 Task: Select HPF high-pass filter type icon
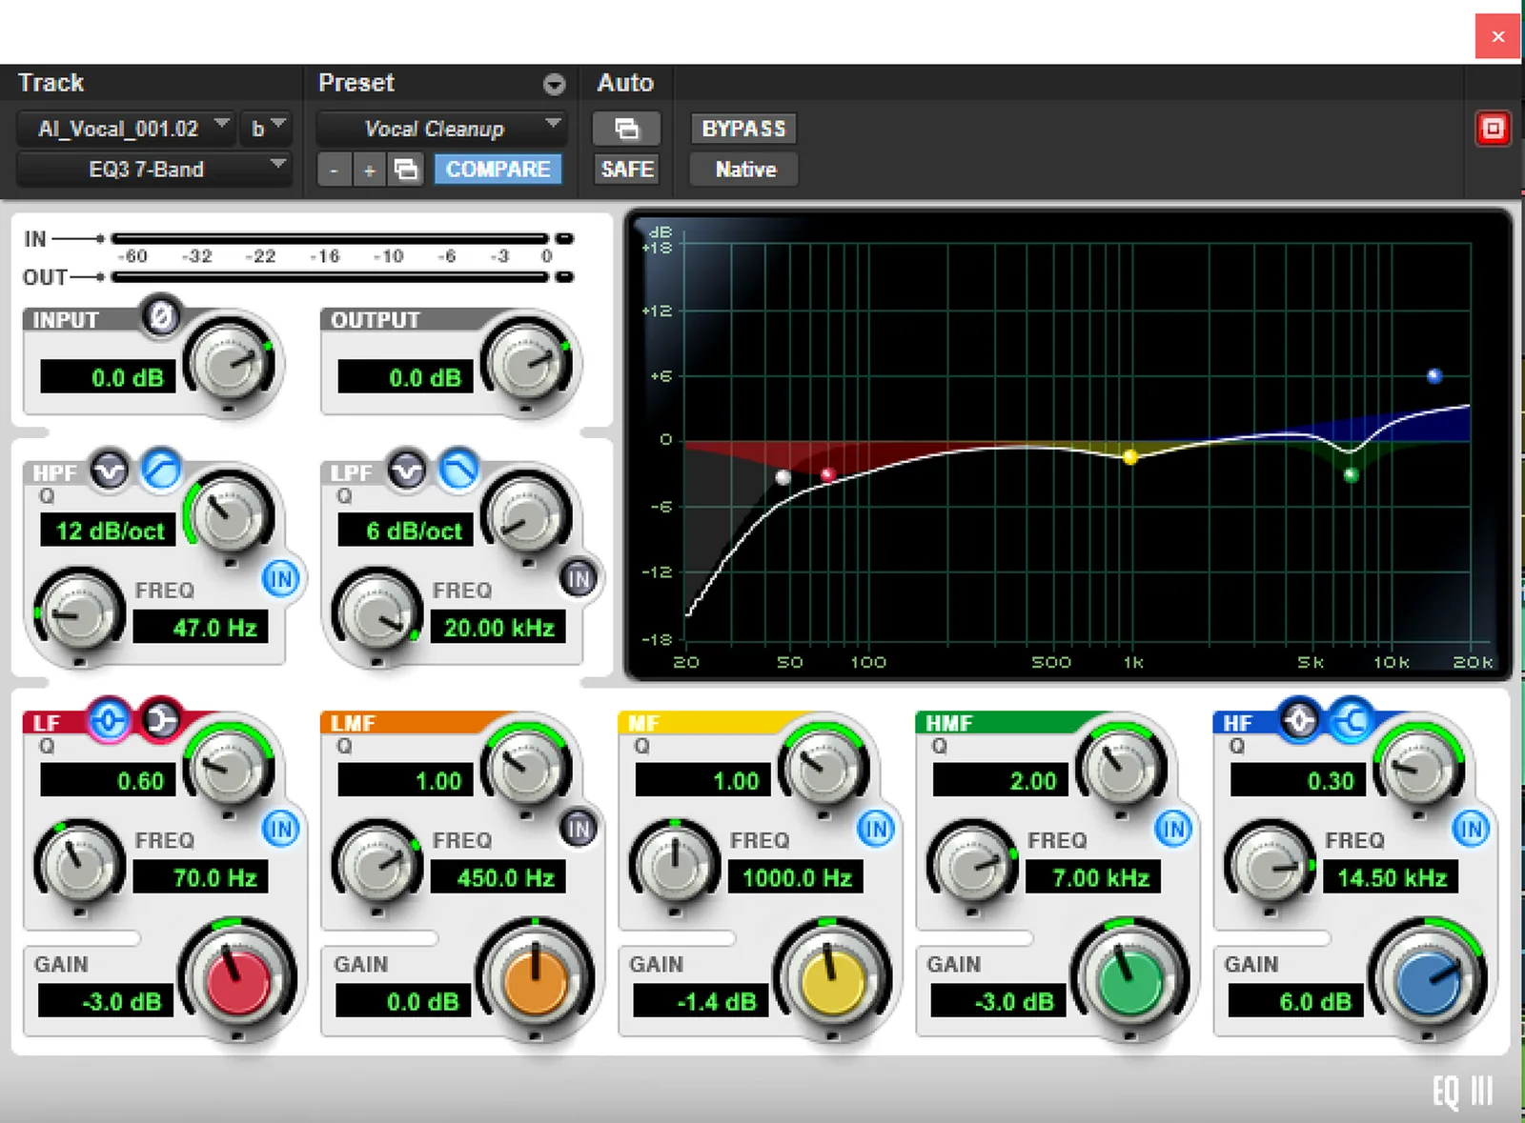[x=161, y=470]
